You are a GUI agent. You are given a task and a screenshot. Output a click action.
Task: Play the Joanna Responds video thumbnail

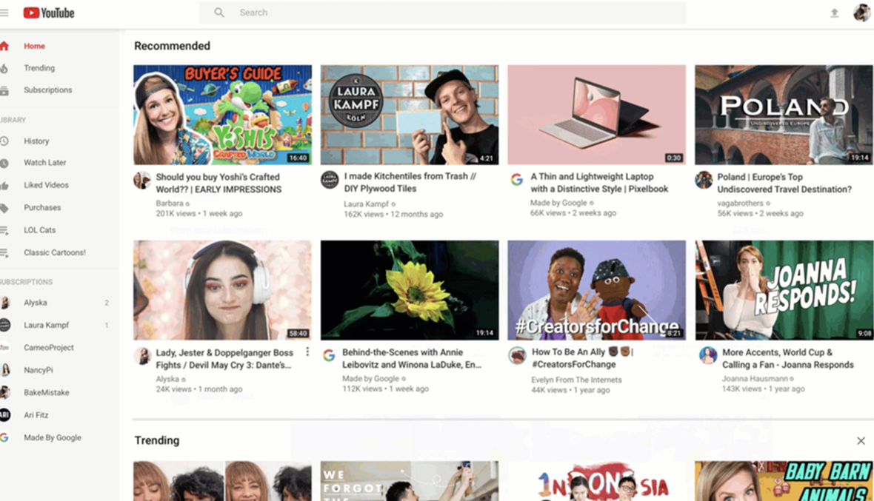784,290
